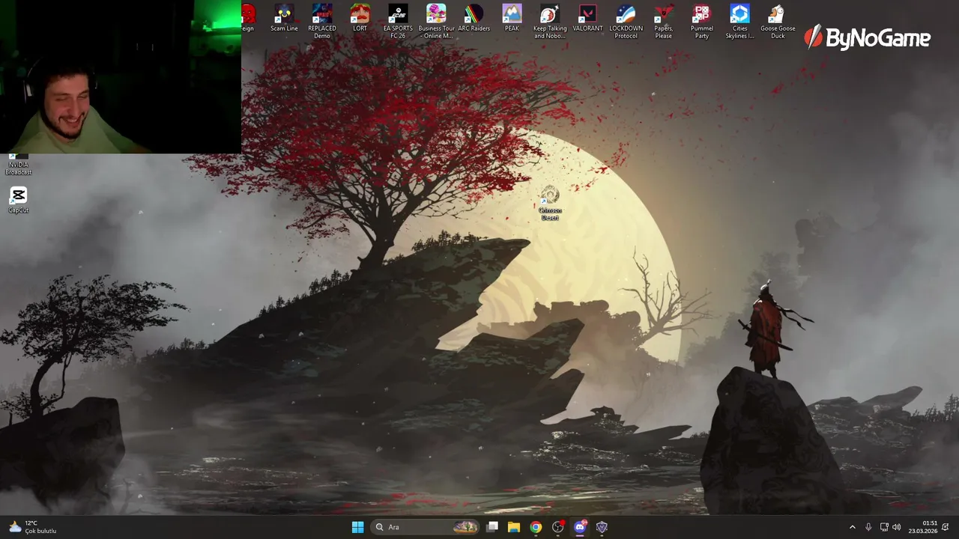Open the network status tray icon
Viewport: 959px width, 539px height.
(884, 527)
